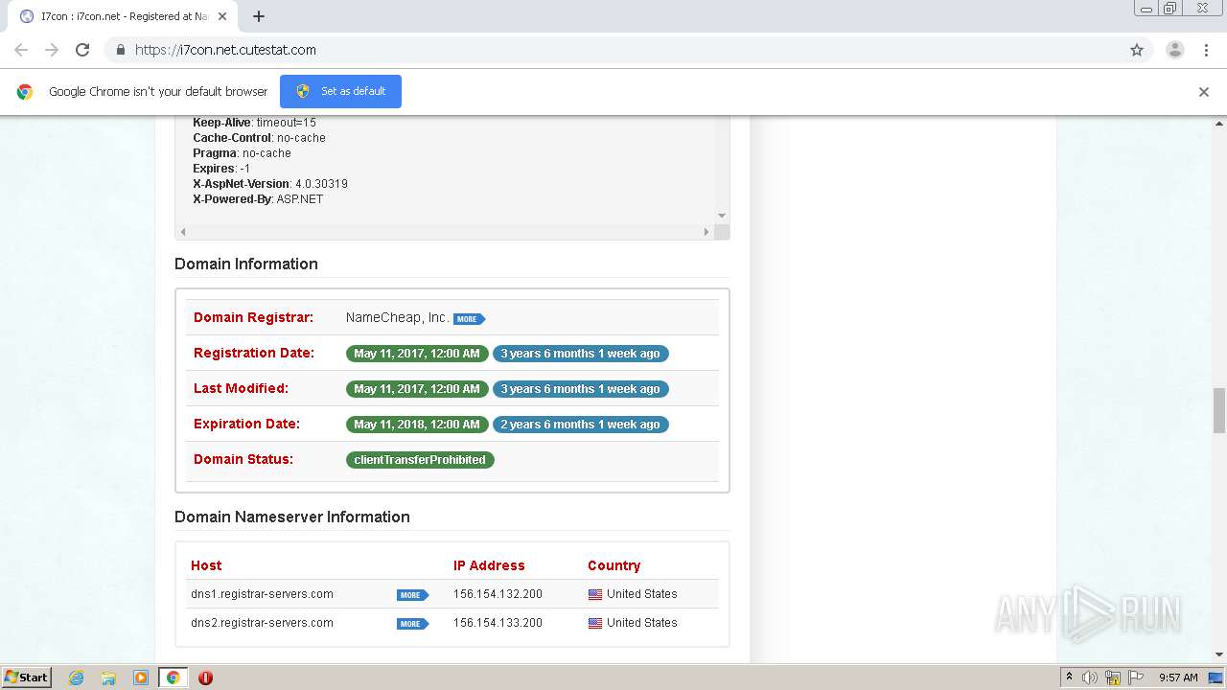Click the clientTransferProhibited status badge

coord(420,460)
